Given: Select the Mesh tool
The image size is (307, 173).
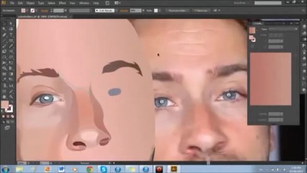Looking at the screenshot, I should click(x=4, y=74).
